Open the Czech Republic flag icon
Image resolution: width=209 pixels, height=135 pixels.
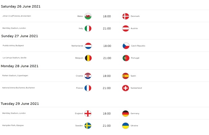(x=126, y=46)
